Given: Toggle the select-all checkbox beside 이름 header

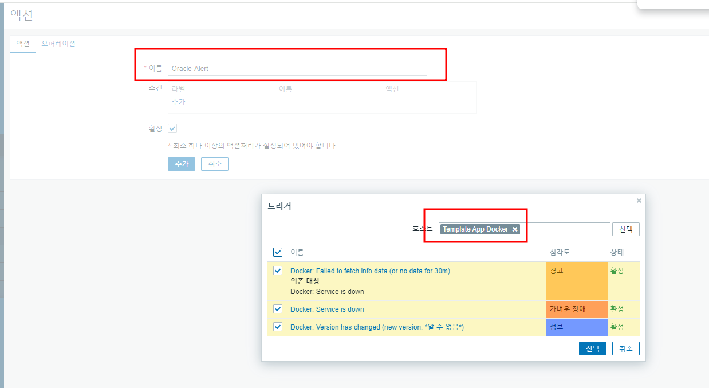Looking at the screenshot, I should coord(278,252).
